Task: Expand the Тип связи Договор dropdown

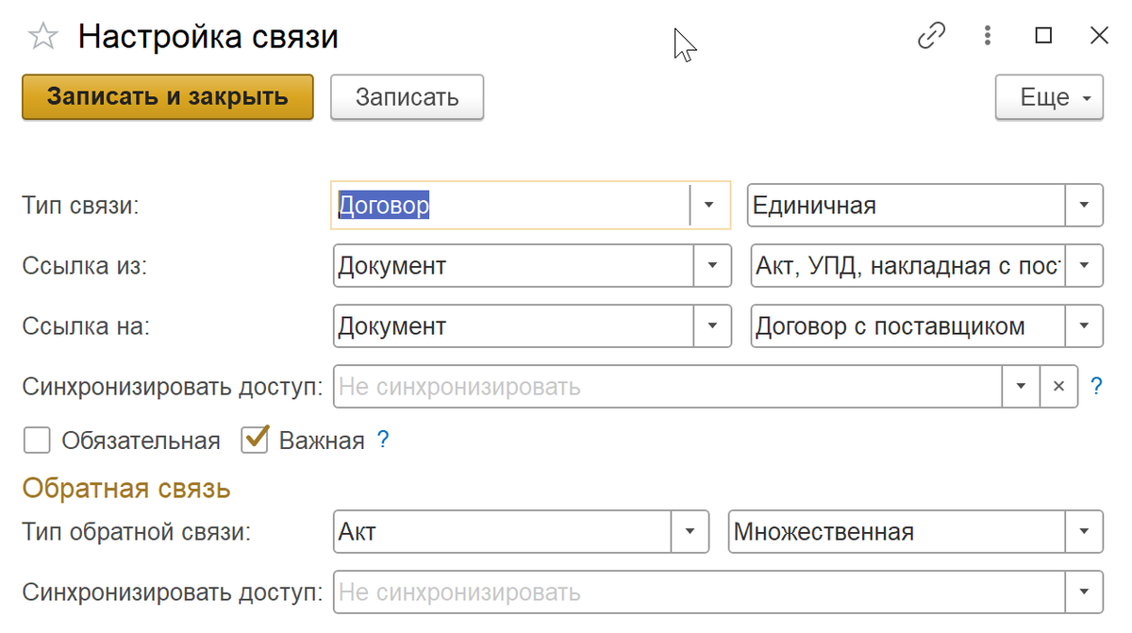Action: click(709, 206)
